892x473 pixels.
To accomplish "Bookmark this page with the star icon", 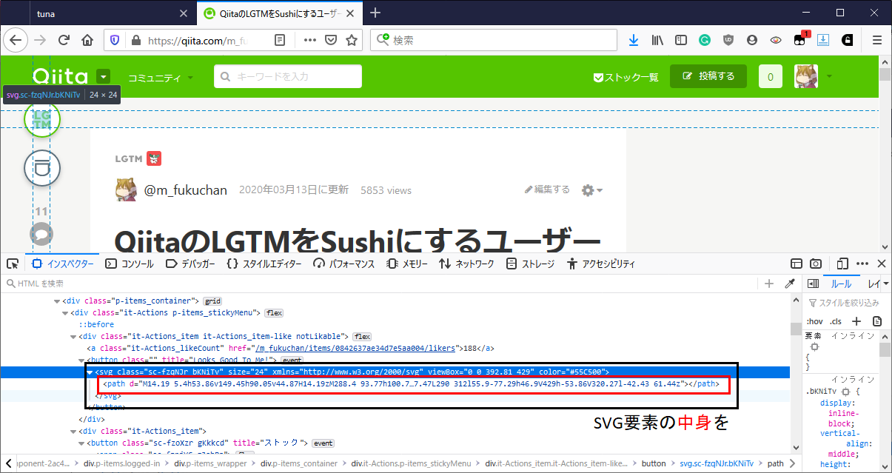I will tap(352, 40).
